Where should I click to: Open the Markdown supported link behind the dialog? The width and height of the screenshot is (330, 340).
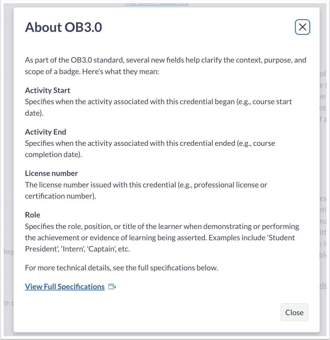(x=156, y=3)
